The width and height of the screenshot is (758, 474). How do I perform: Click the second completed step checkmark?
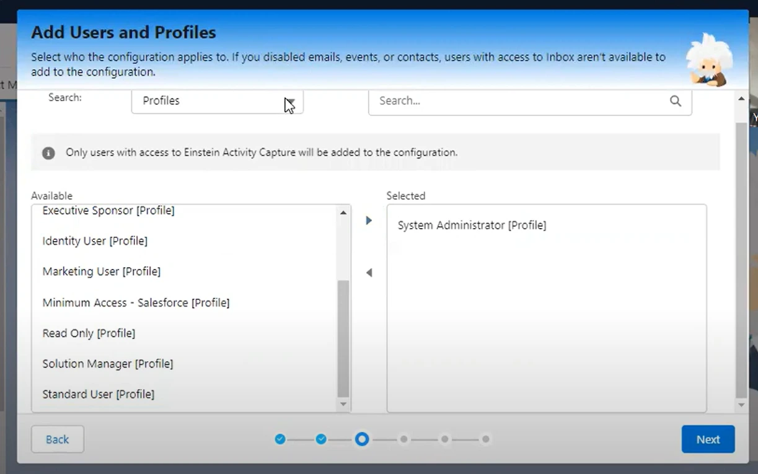321,439
